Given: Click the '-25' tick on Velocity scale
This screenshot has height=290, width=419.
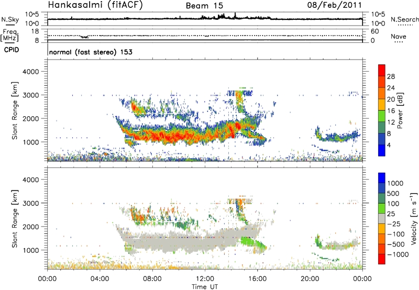Looking at the screenshot, I should 394,224.
